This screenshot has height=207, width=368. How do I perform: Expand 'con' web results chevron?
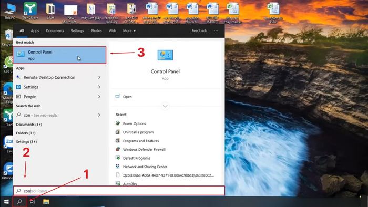coord(99,115)
